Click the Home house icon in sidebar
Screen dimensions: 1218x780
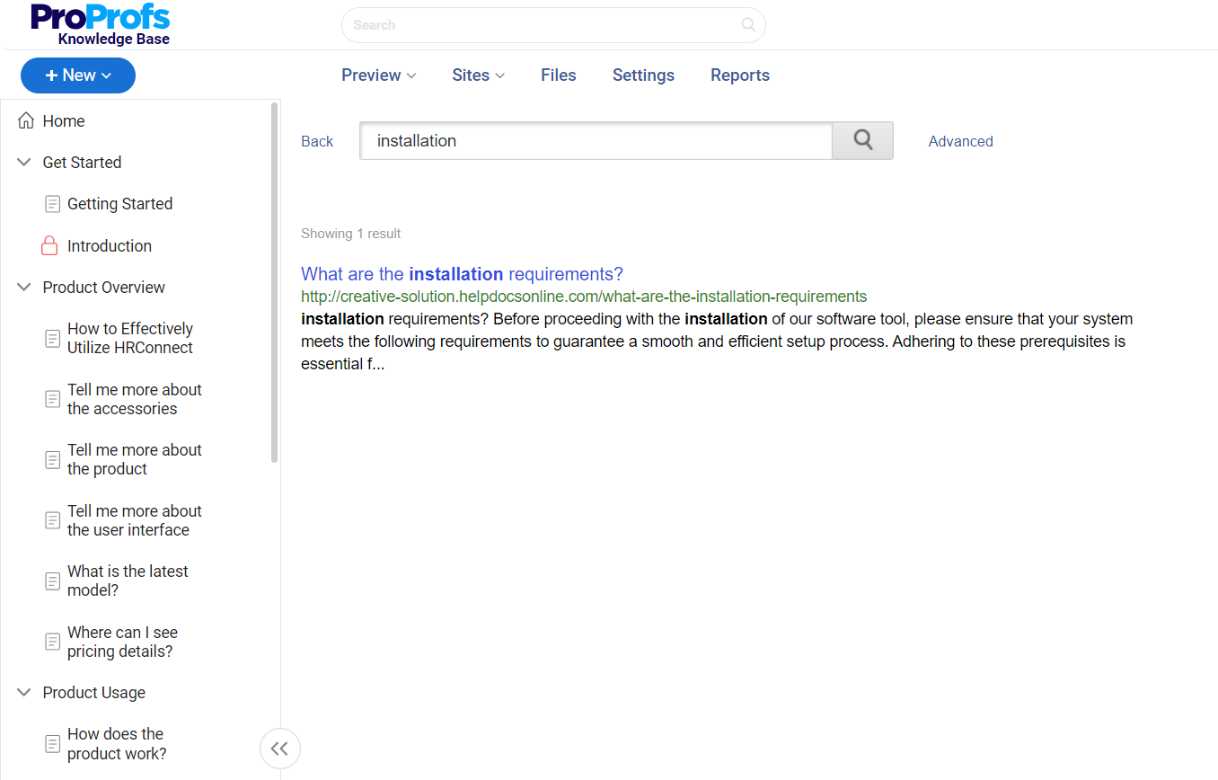(x=26, y=120)
